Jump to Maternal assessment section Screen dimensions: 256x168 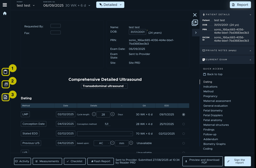217,101
